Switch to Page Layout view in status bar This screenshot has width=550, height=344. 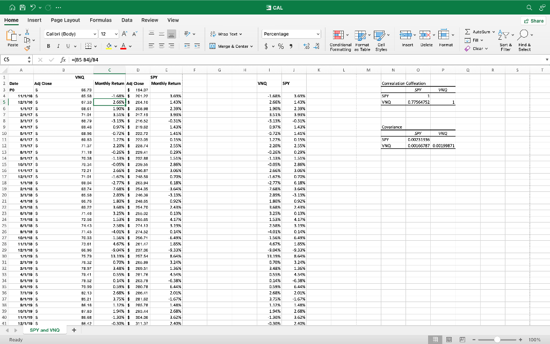tap(448, 340)
